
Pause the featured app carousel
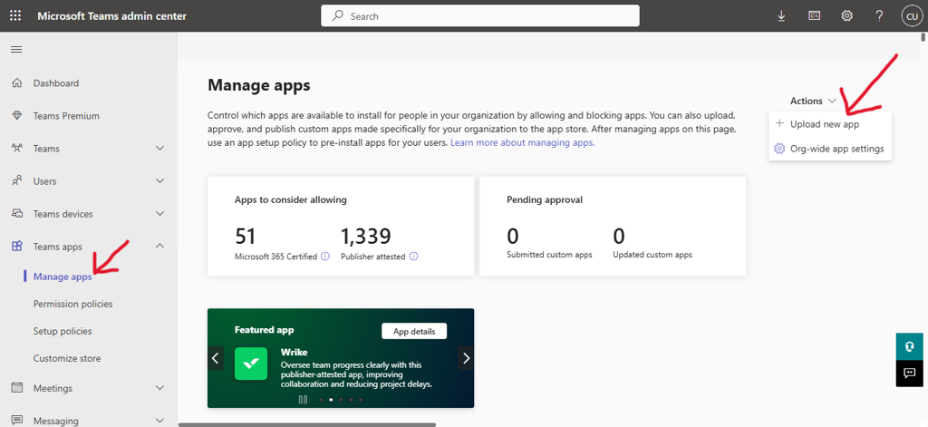click(x=303, y=400)
